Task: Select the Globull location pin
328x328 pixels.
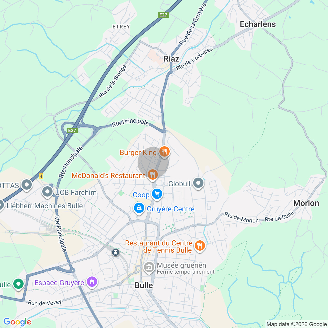Action: (198, 183)
